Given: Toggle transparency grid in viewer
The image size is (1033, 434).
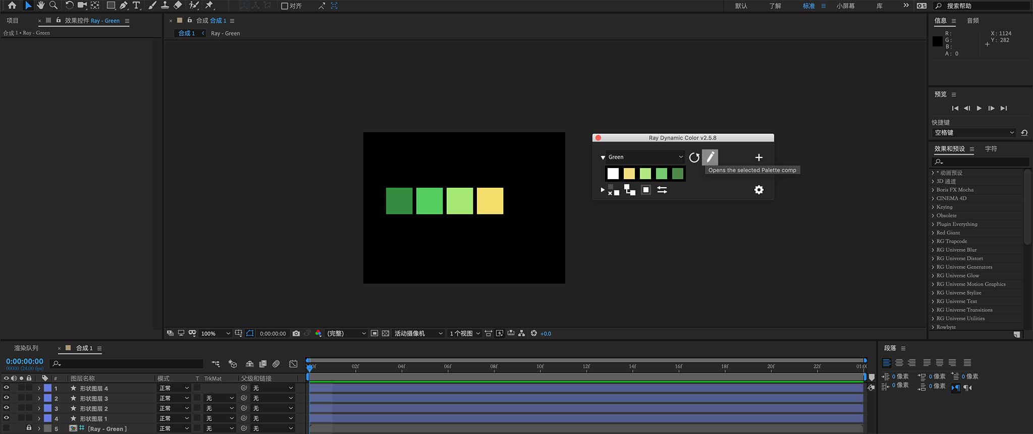Looking at the screenshot, I should coord(386,334).
